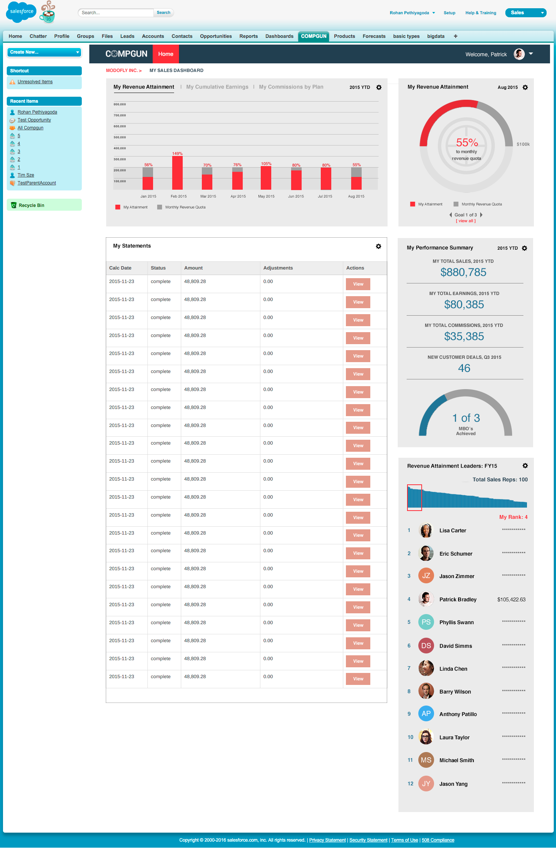
Task: Open the Create New dropdown
Action: tap(44, 52)
